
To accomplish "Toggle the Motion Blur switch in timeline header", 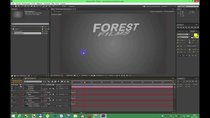I will 58,82.
